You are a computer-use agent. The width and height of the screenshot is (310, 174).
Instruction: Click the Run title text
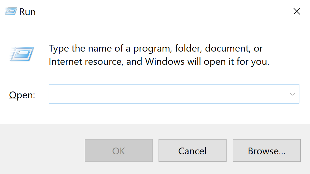(27, 12)
